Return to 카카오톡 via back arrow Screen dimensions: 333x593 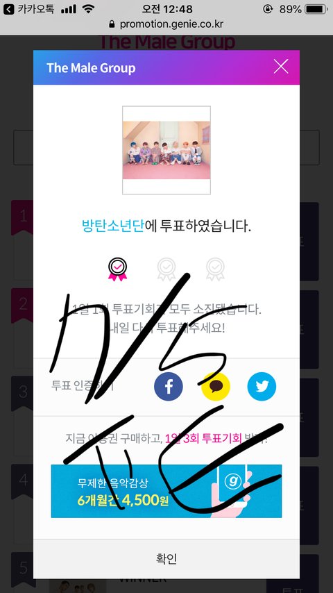pos(9,9)
